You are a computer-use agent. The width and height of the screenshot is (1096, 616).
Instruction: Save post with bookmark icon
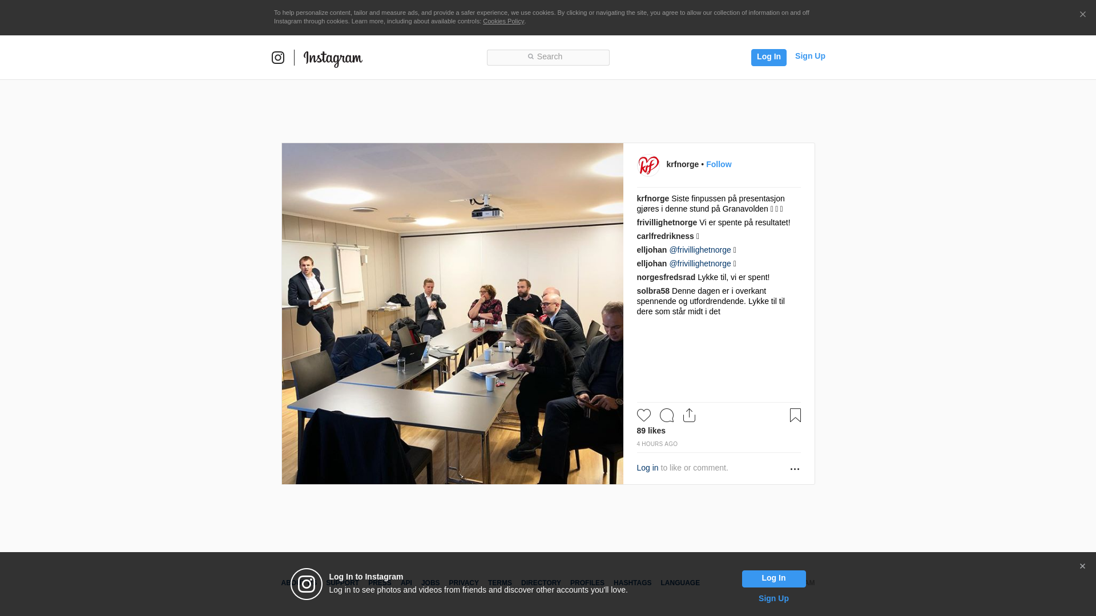[795, 415]
